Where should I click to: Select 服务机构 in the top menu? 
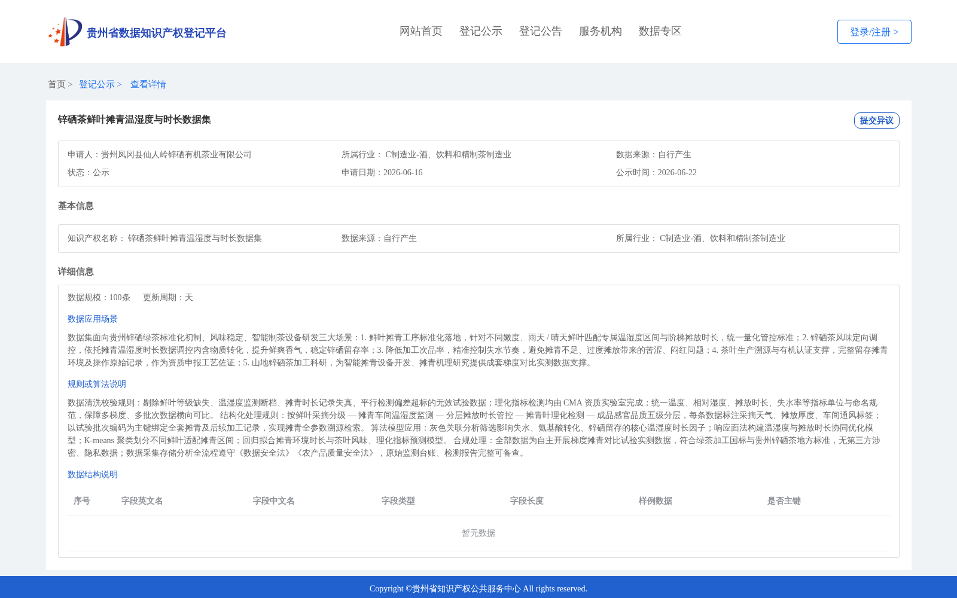coord(601,31)
